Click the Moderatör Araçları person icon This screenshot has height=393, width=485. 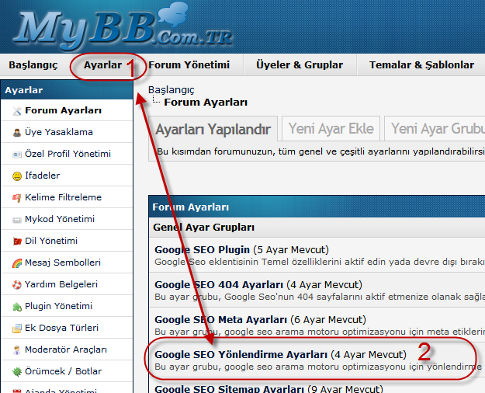click(x=17, y=350)
